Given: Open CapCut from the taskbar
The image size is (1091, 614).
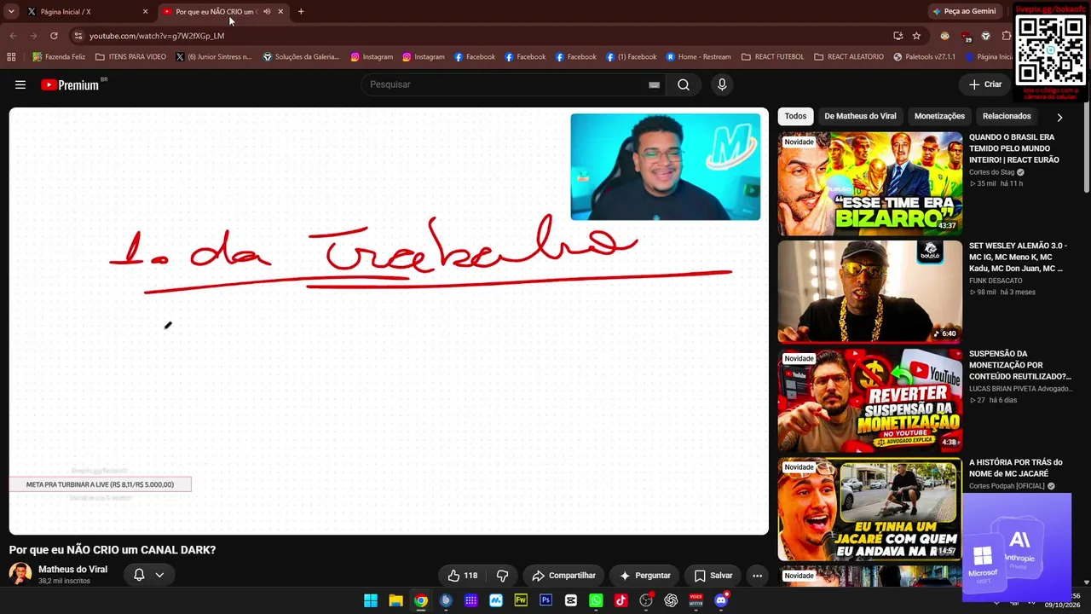Looking at the screenshot, I should point(571,600).
